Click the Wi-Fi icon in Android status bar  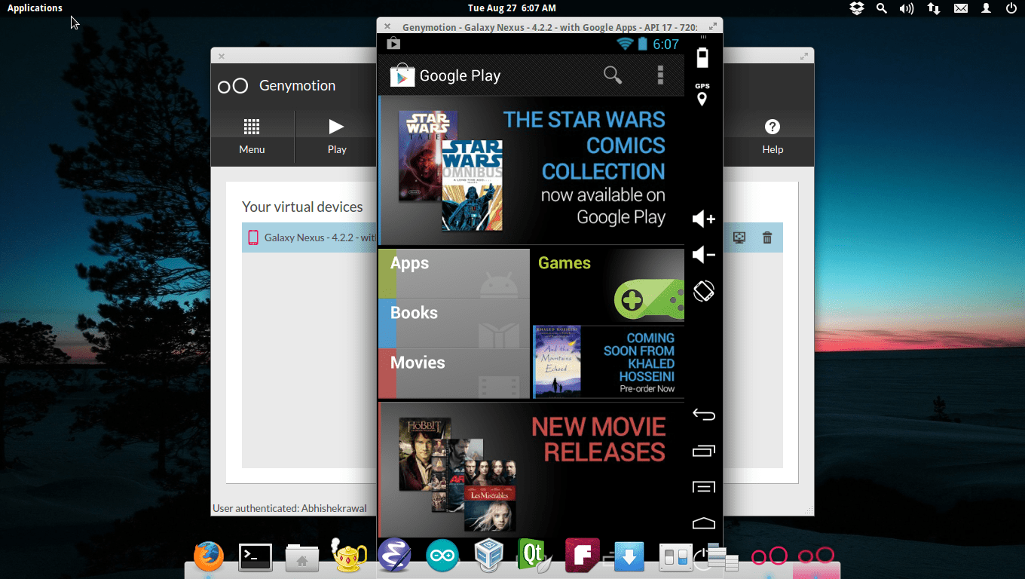(x=624, y=44)
